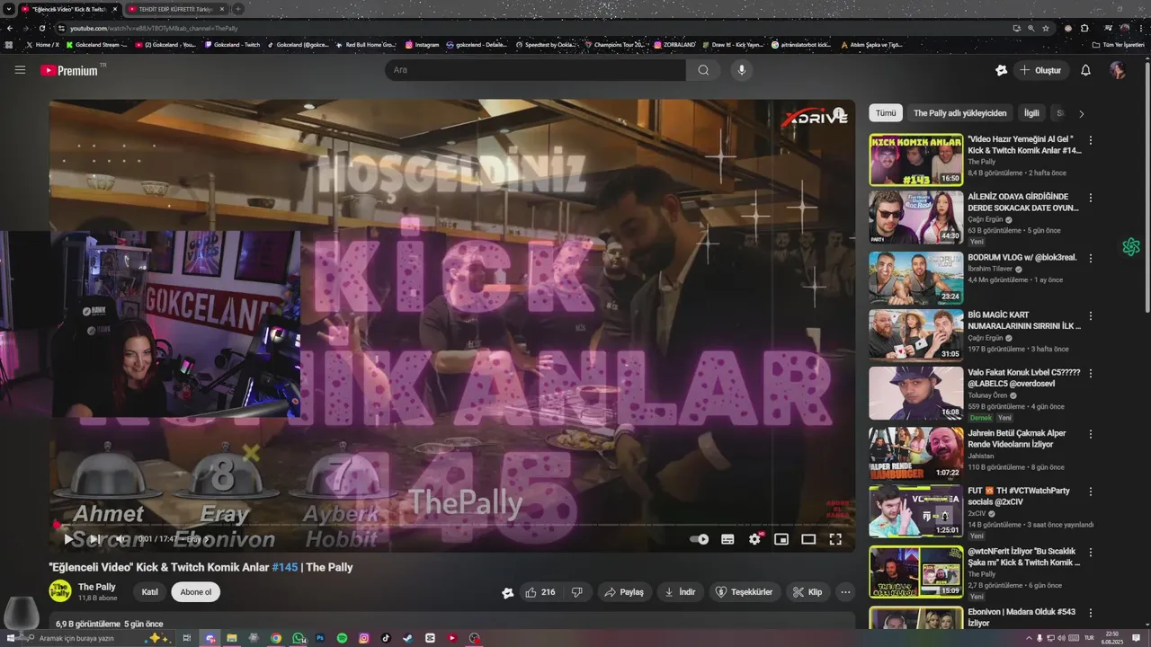Click the Windows taskbar search box
This screenshot has height=647, width=1151.
[101, 638]
